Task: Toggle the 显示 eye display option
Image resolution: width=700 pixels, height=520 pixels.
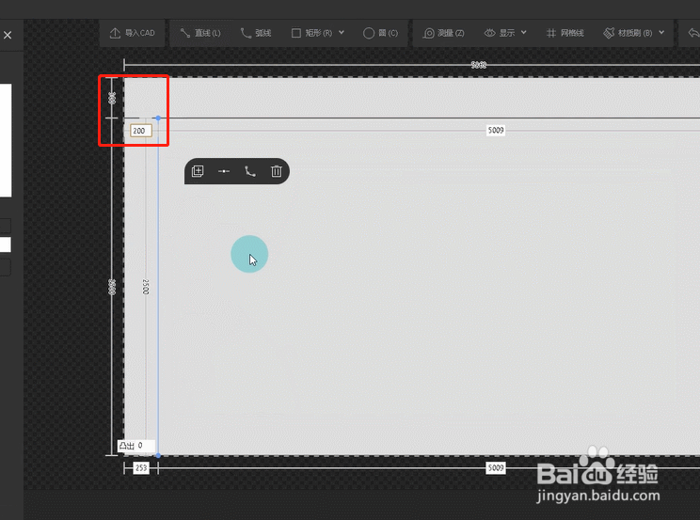Action: click(500, 33)
